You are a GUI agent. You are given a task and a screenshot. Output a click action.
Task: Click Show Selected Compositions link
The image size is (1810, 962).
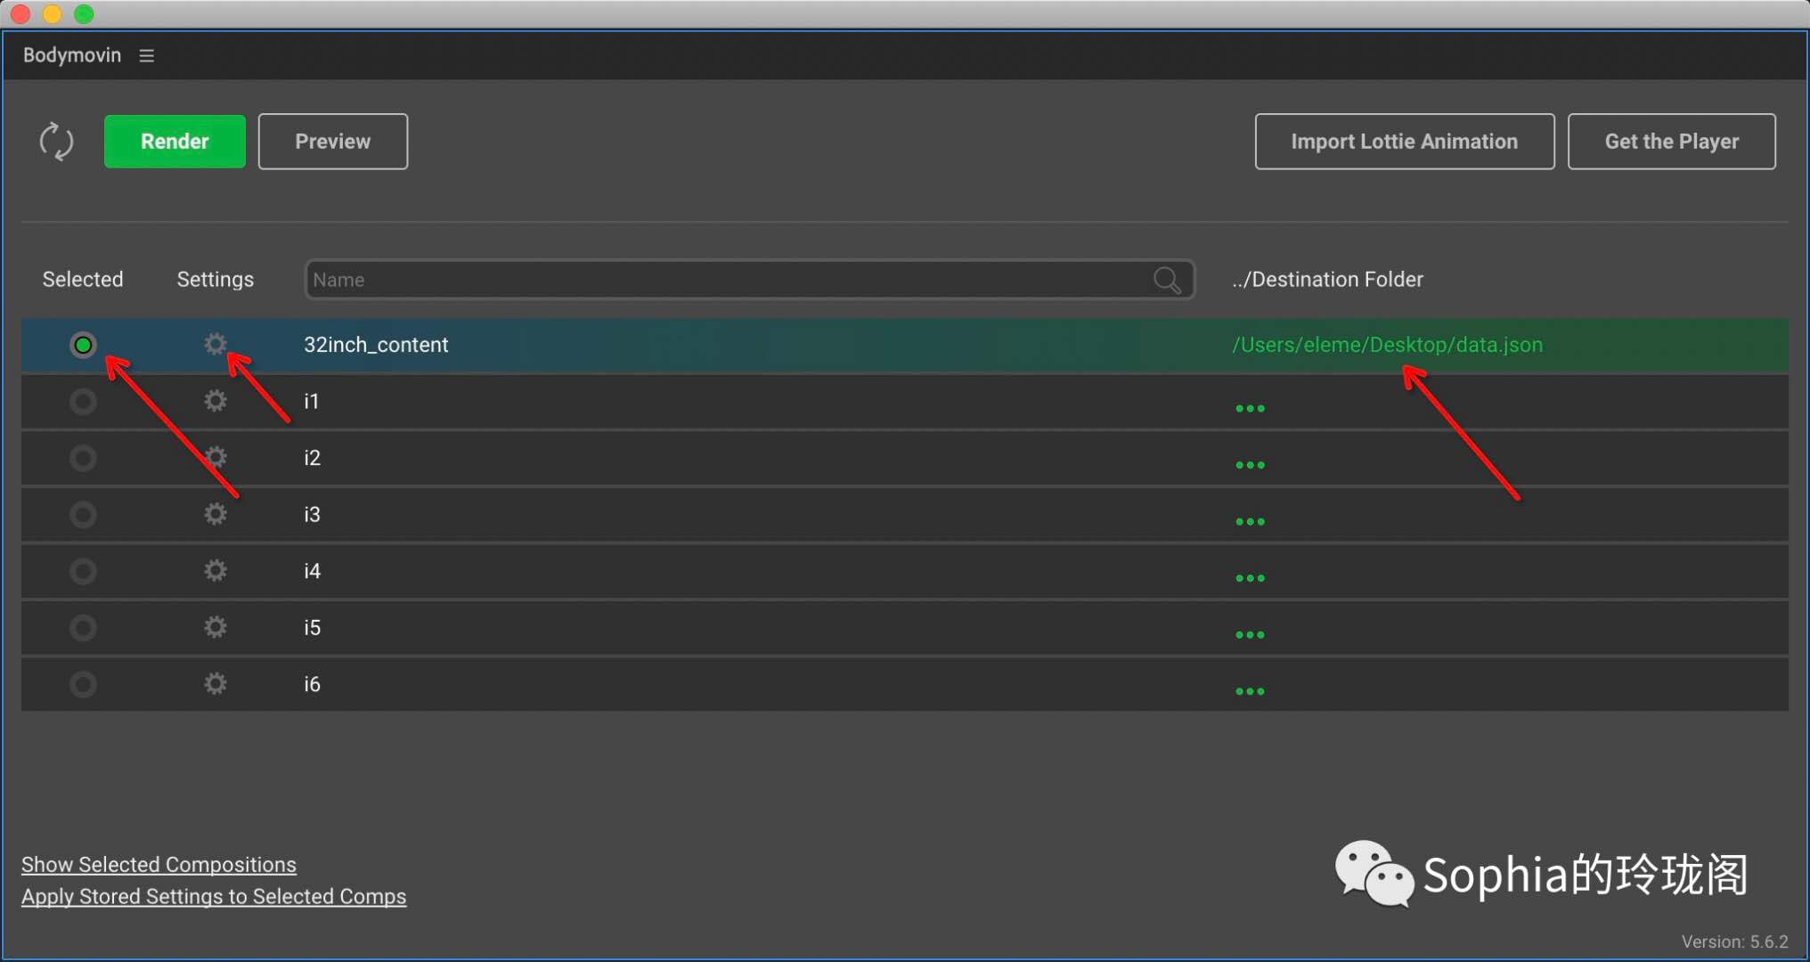pyautogui.click(x=159, y=864)
